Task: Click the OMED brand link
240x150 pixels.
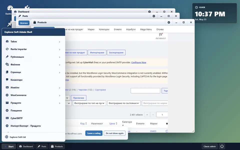Action: point(153,131)
